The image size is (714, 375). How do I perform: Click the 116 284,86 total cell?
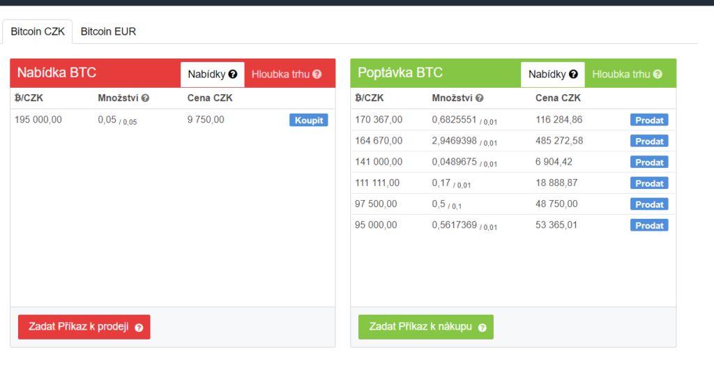(x=559, y=120)
